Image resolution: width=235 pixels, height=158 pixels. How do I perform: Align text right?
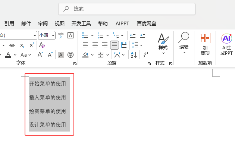click(105, 45)
